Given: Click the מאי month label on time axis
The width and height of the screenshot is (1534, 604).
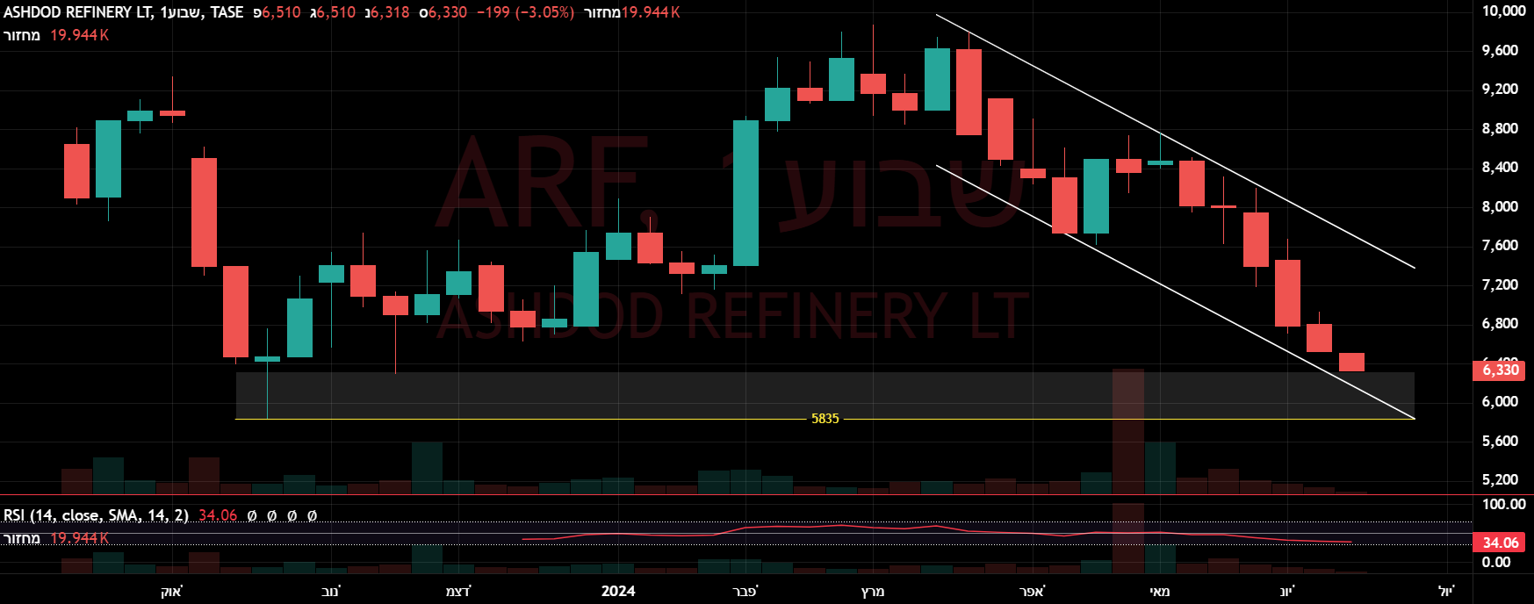Looking at the screenshot, I should (1160, 591).
